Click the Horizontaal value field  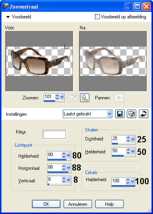click(x=55, y=167)
